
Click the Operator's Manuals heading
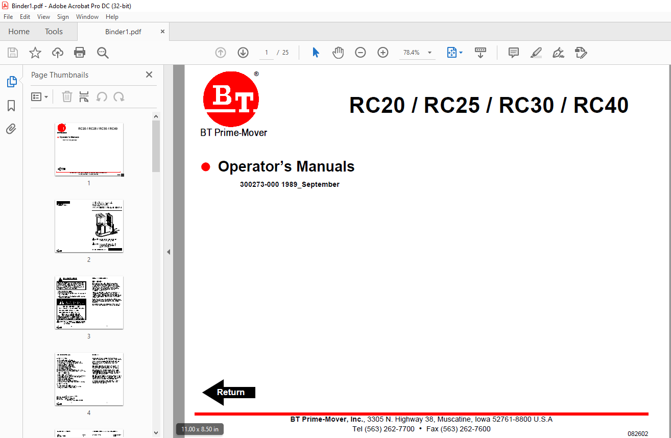(x=286, y=166)
